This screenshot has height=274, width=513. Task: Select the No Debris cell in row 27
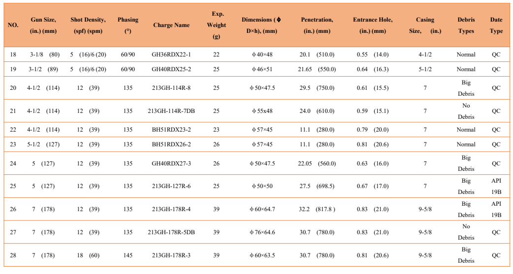pyautogui.click(x=466, y=232)
